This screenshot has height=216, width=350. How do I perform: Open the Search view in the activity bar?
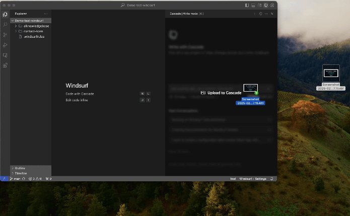(x=5, y=25)
